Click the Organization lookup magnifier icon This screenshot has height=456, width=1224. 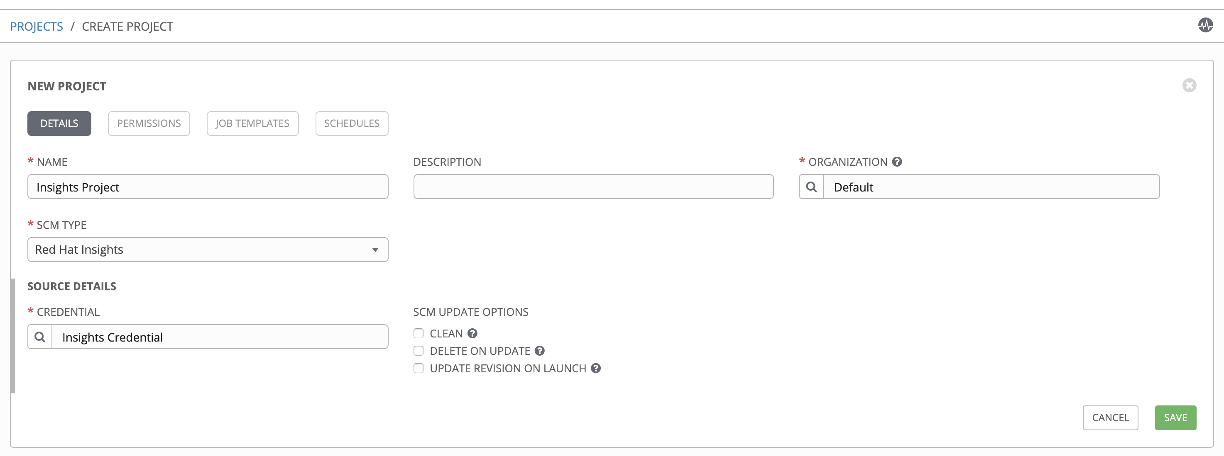[x=811, y=187]
